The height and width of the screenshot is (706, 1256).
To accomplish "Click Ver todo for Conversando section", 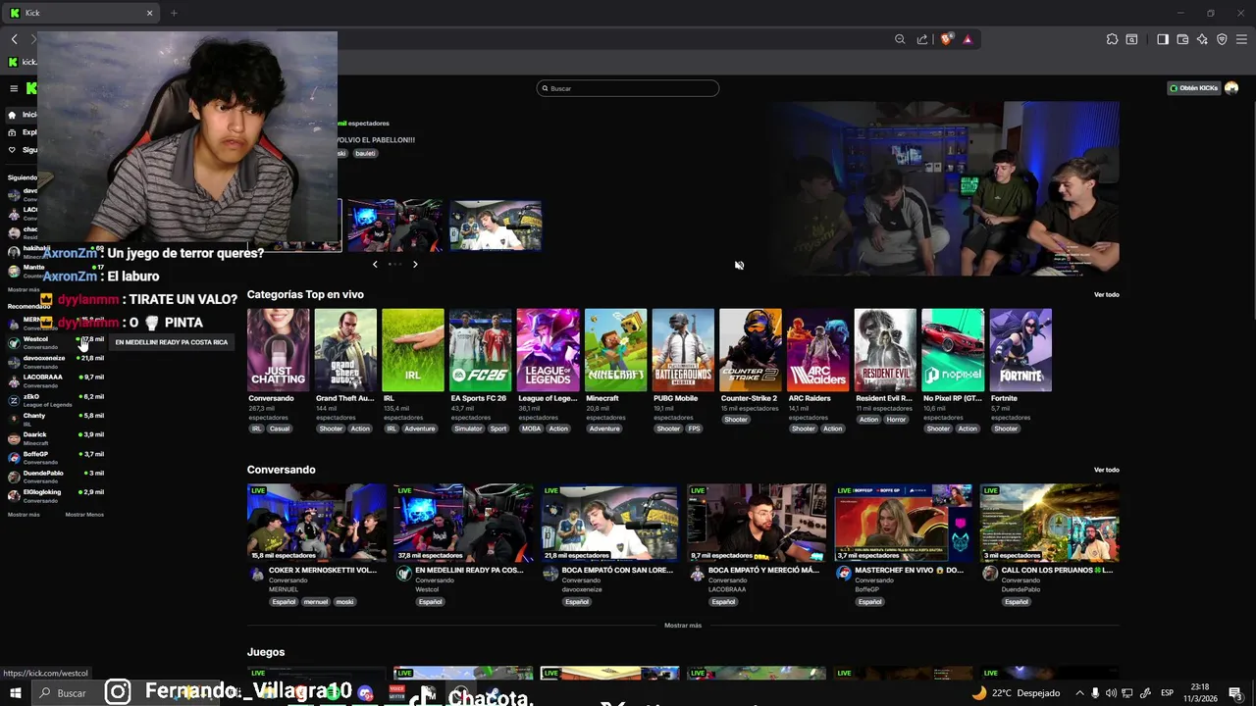I will pos(1106,470).
